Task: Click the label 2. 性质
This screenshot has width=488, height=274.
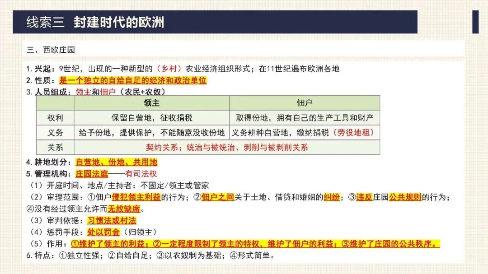Action: pos(41,80)
